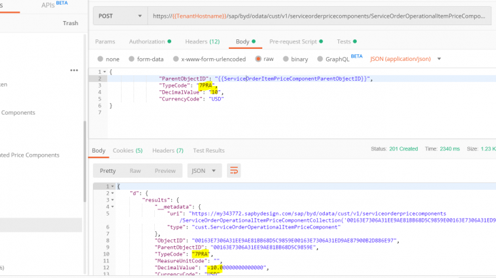
Task: Open Trash in the sidebar
Action: click(71, 23)
